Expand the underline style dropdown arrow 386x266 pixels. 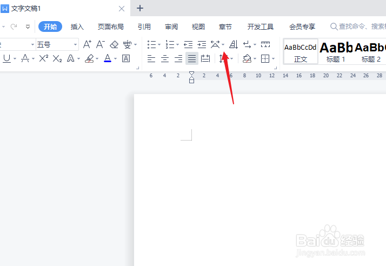pos(15,58)
